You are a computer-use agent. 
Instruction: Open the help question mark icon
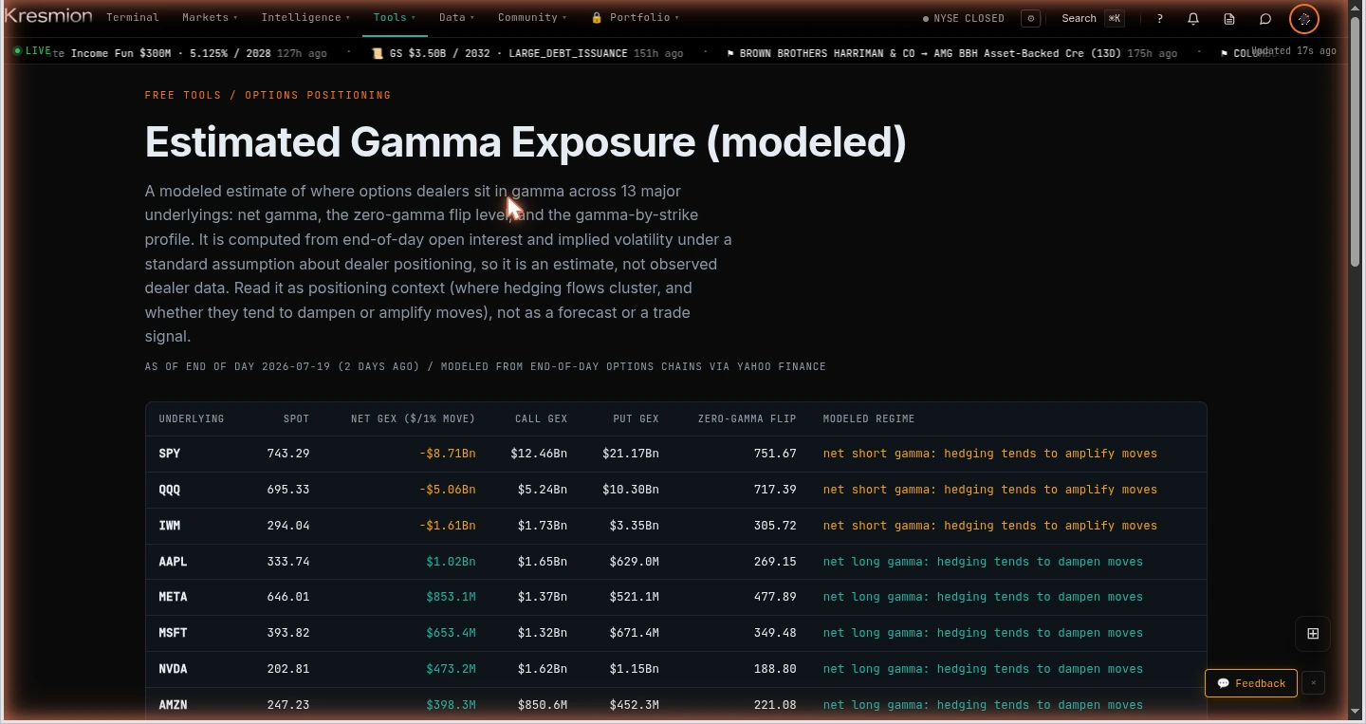click(x=1159, y=18)
